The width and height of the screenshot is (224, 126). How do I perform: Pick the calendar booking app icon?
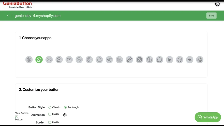tap(119, 60)
